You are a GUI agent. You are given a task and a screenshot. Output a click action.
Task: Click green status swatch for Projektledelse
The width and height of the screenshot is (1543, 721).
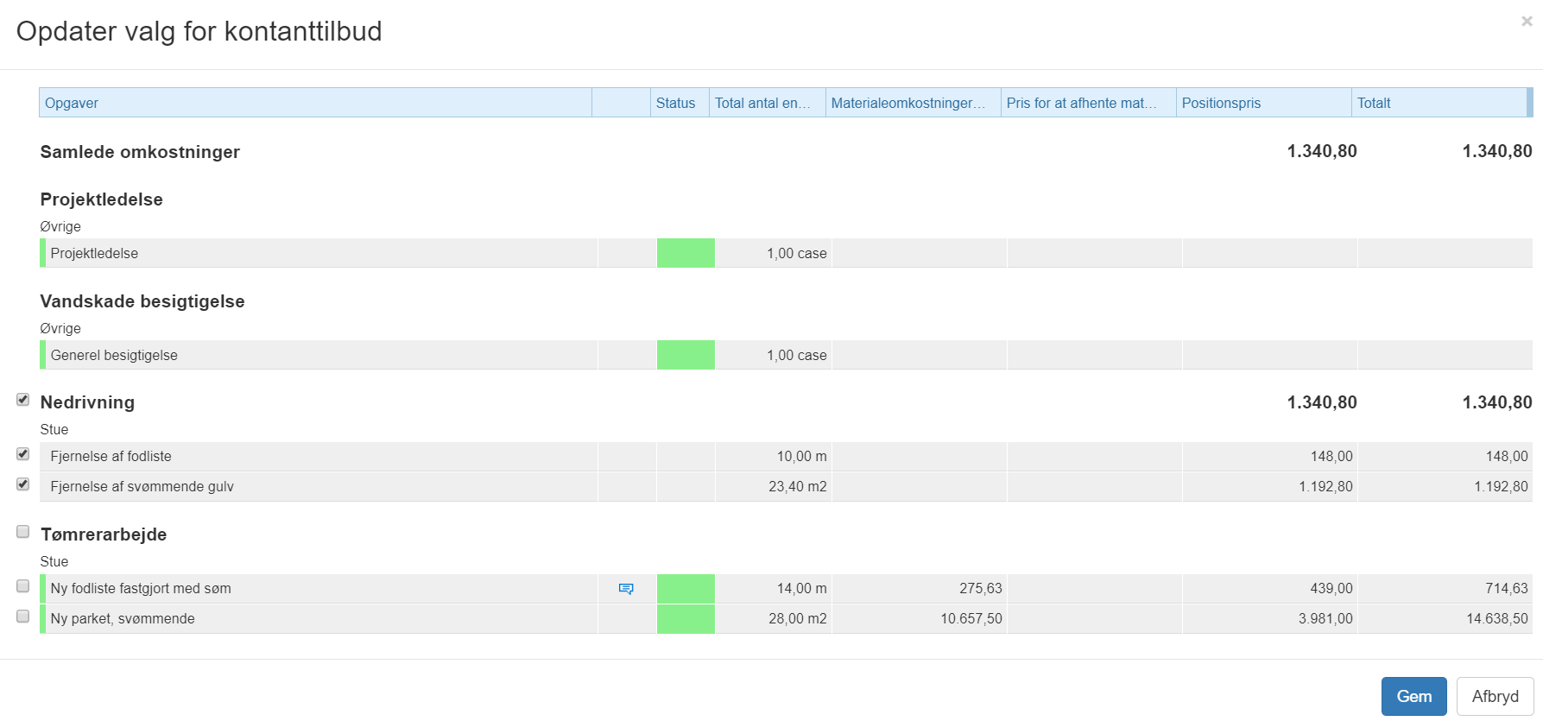click(x=686, y=253)
